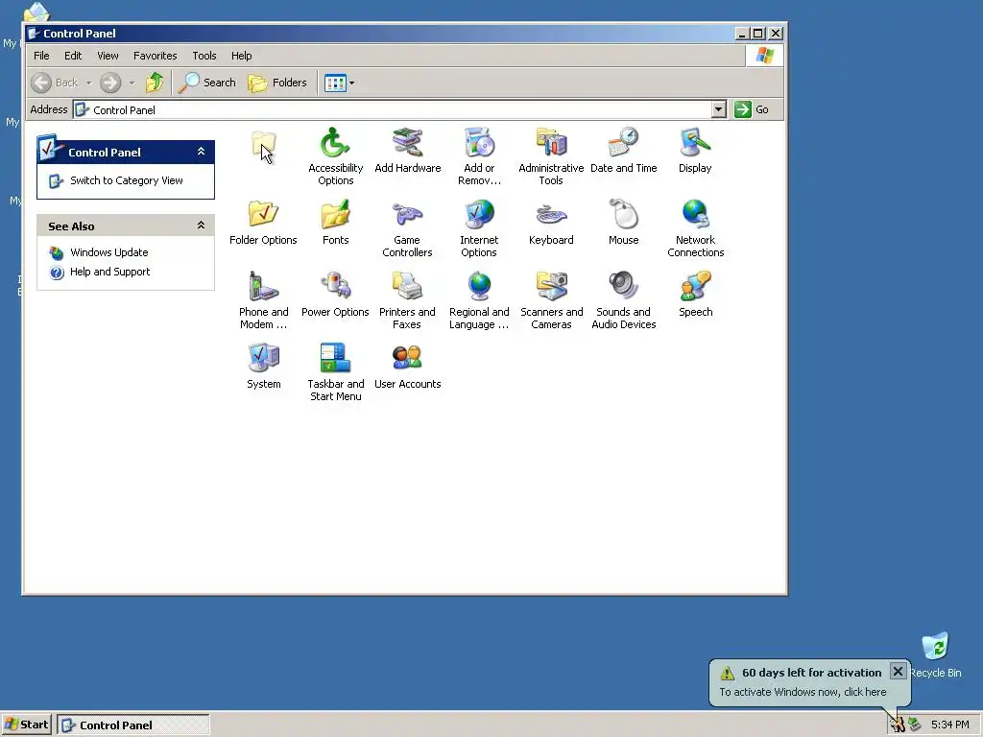The image size is (983, 737).
Task: Open the Favorites menu
Action: (155, 56)
